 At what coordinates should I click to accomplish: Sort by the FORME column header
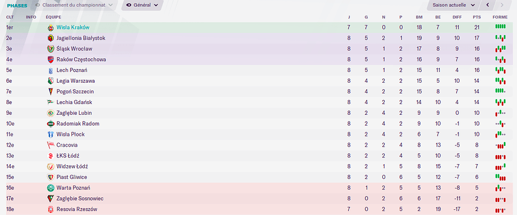pos(500,17)
